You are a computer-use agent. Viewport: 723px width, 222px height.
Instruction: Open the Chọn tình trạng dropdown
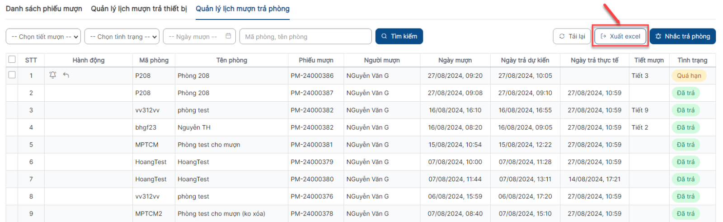122,37
